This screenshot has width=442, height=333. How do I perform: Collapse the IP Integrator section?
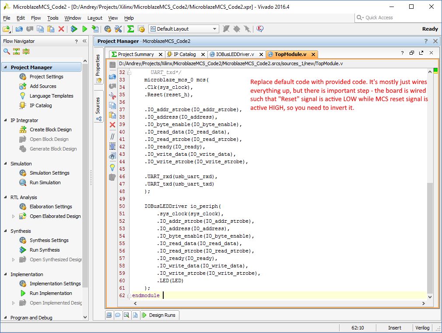(x=6, y=120)
